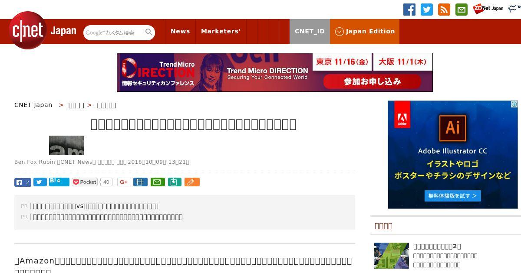521x273 pixels.
Task: Click the Adobe Illustrator CC advertisement
Action: 453,155
